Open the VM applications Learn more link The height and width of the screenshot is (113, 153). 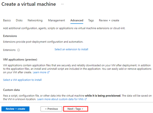pyautogui.click(x=40, y=72)
